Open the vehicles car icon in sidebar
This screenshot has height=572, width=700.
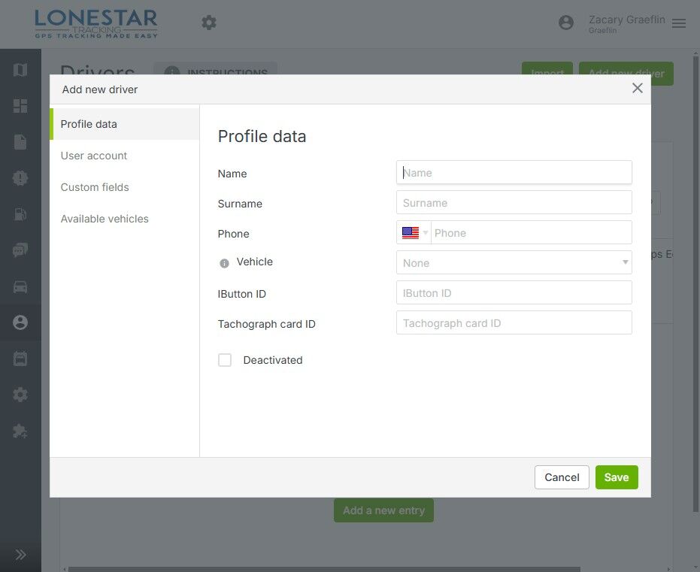[20, 286]
